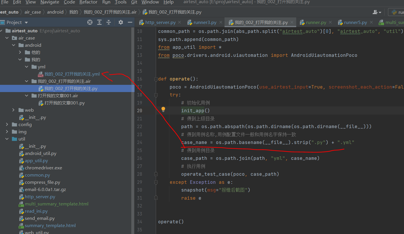Close the runner5.py tab
404x234 pixels.
point(371,22)
